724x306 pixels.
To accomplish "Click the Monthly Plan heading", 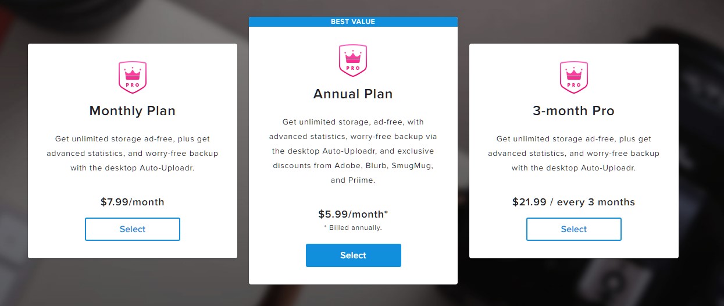I will [133, 111].
